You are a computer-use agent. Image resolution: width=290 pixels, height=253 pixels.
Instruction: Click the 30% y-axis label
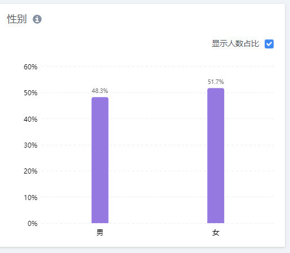(x=30, y=145)
